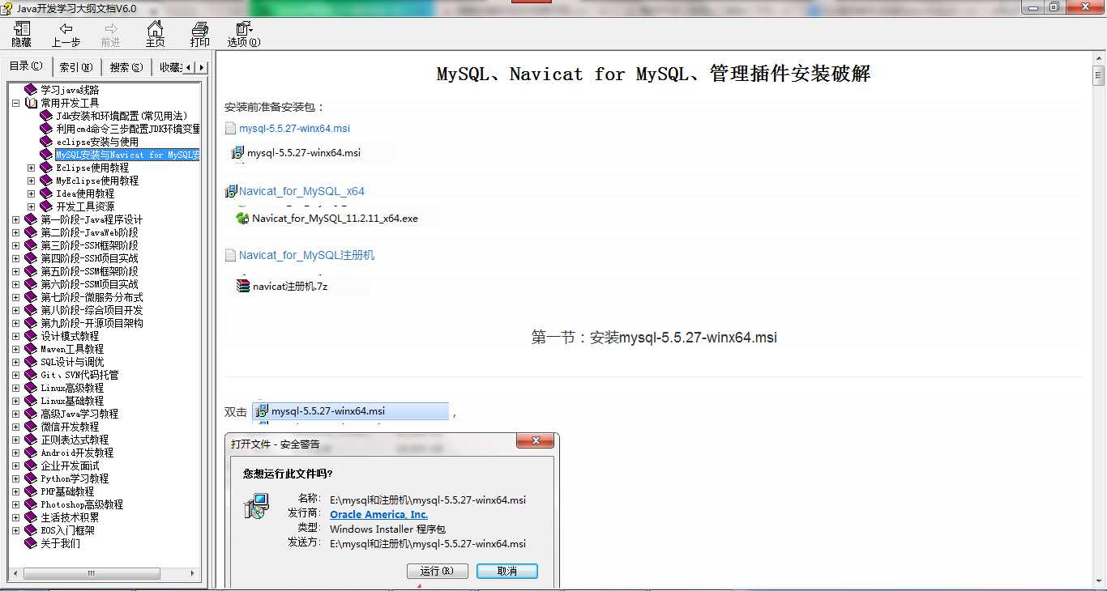This screenshot has width=1107, height=591.
Task: Click the msi icon before mysql-5.5.27-winx64.msi link
Action: (x=230, y=128)
